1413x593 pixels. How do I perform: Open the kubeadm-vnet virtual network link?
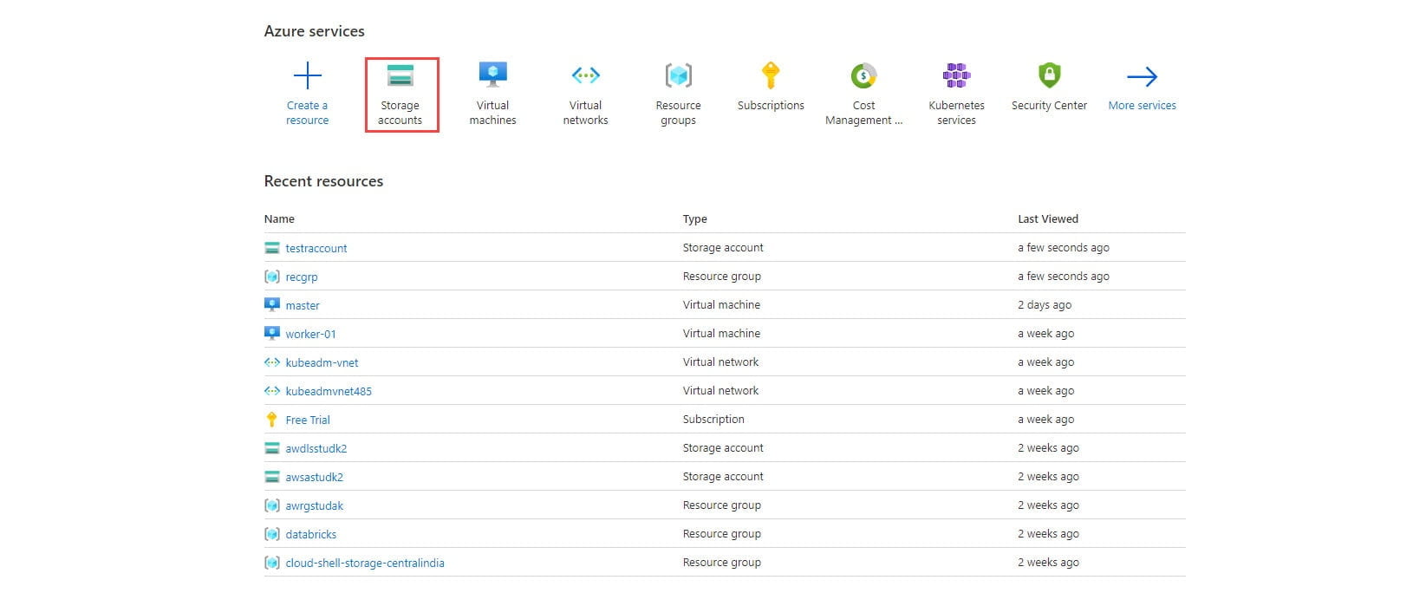[322, 362]
